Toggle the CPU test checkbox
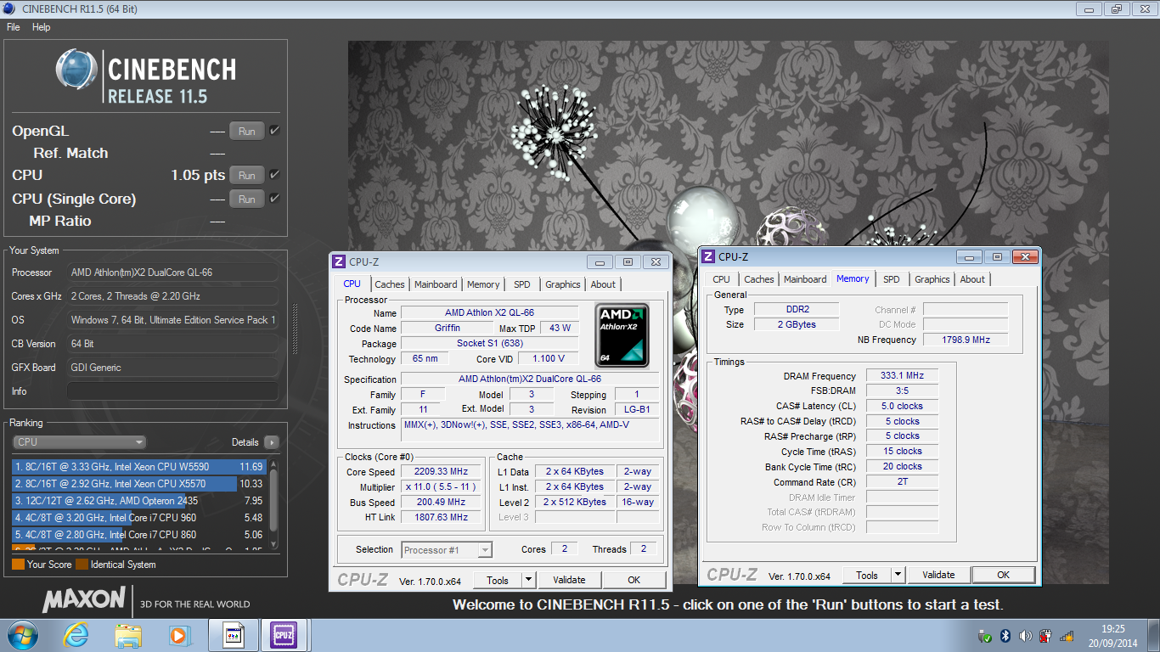The width and height of the screenshot is (1160, 652). pos(274,175)
